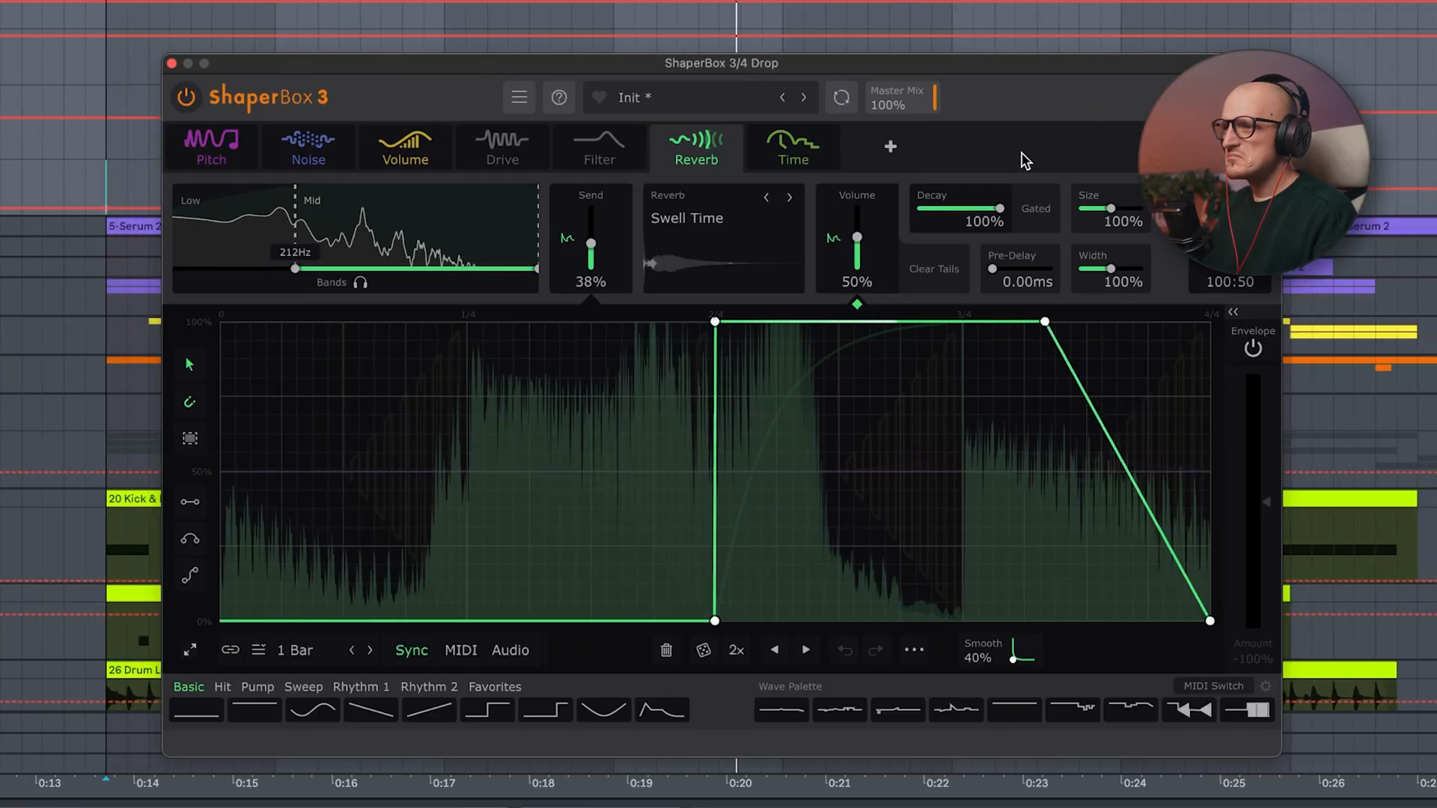Click the help question mark icon
The image size is (1437, 808).
pos(559,97)
